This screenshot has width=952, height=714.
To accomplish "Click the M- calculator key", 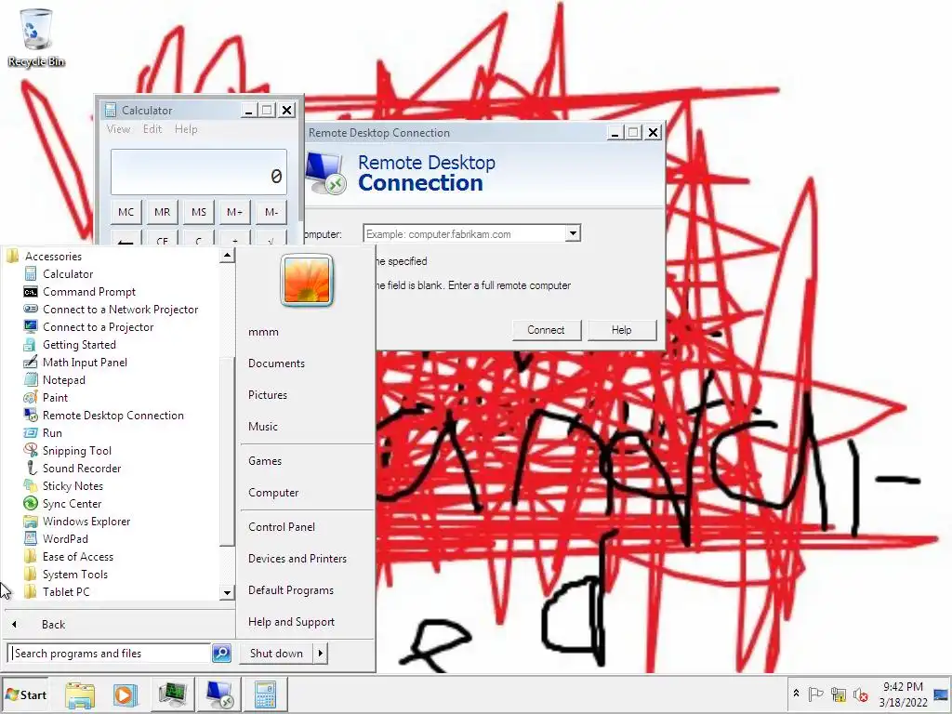I will coord(271,212).
